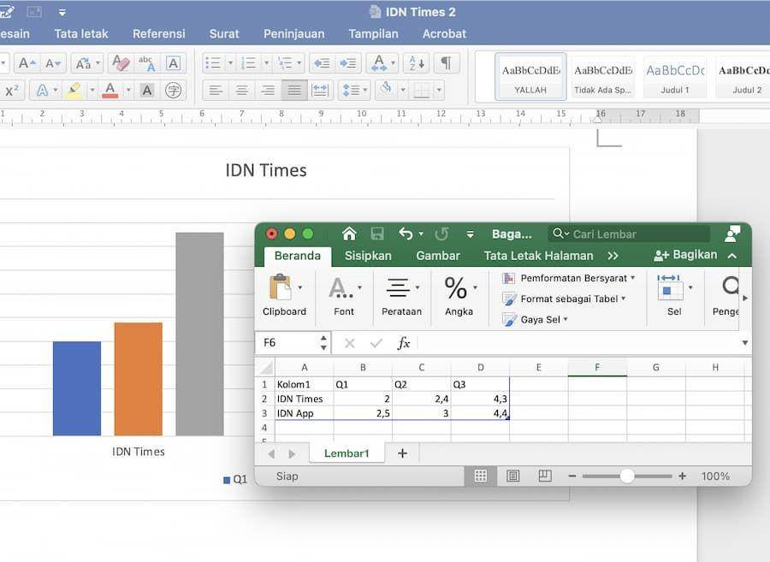Clear all formatting with the eraser icon
Image resolution: width=770 pixels, height=562 pixels.
(x=121, y=63)
